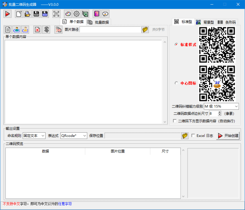
Task: Select the 中心图标 radio option
Action: pos(176,83)
